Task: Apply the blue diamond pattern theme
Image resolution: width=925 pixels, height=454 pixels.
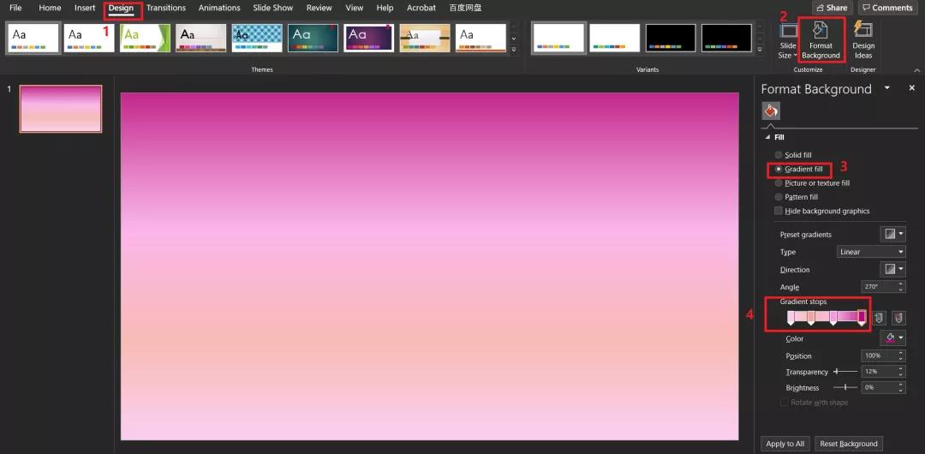Action: coord(257,39)
